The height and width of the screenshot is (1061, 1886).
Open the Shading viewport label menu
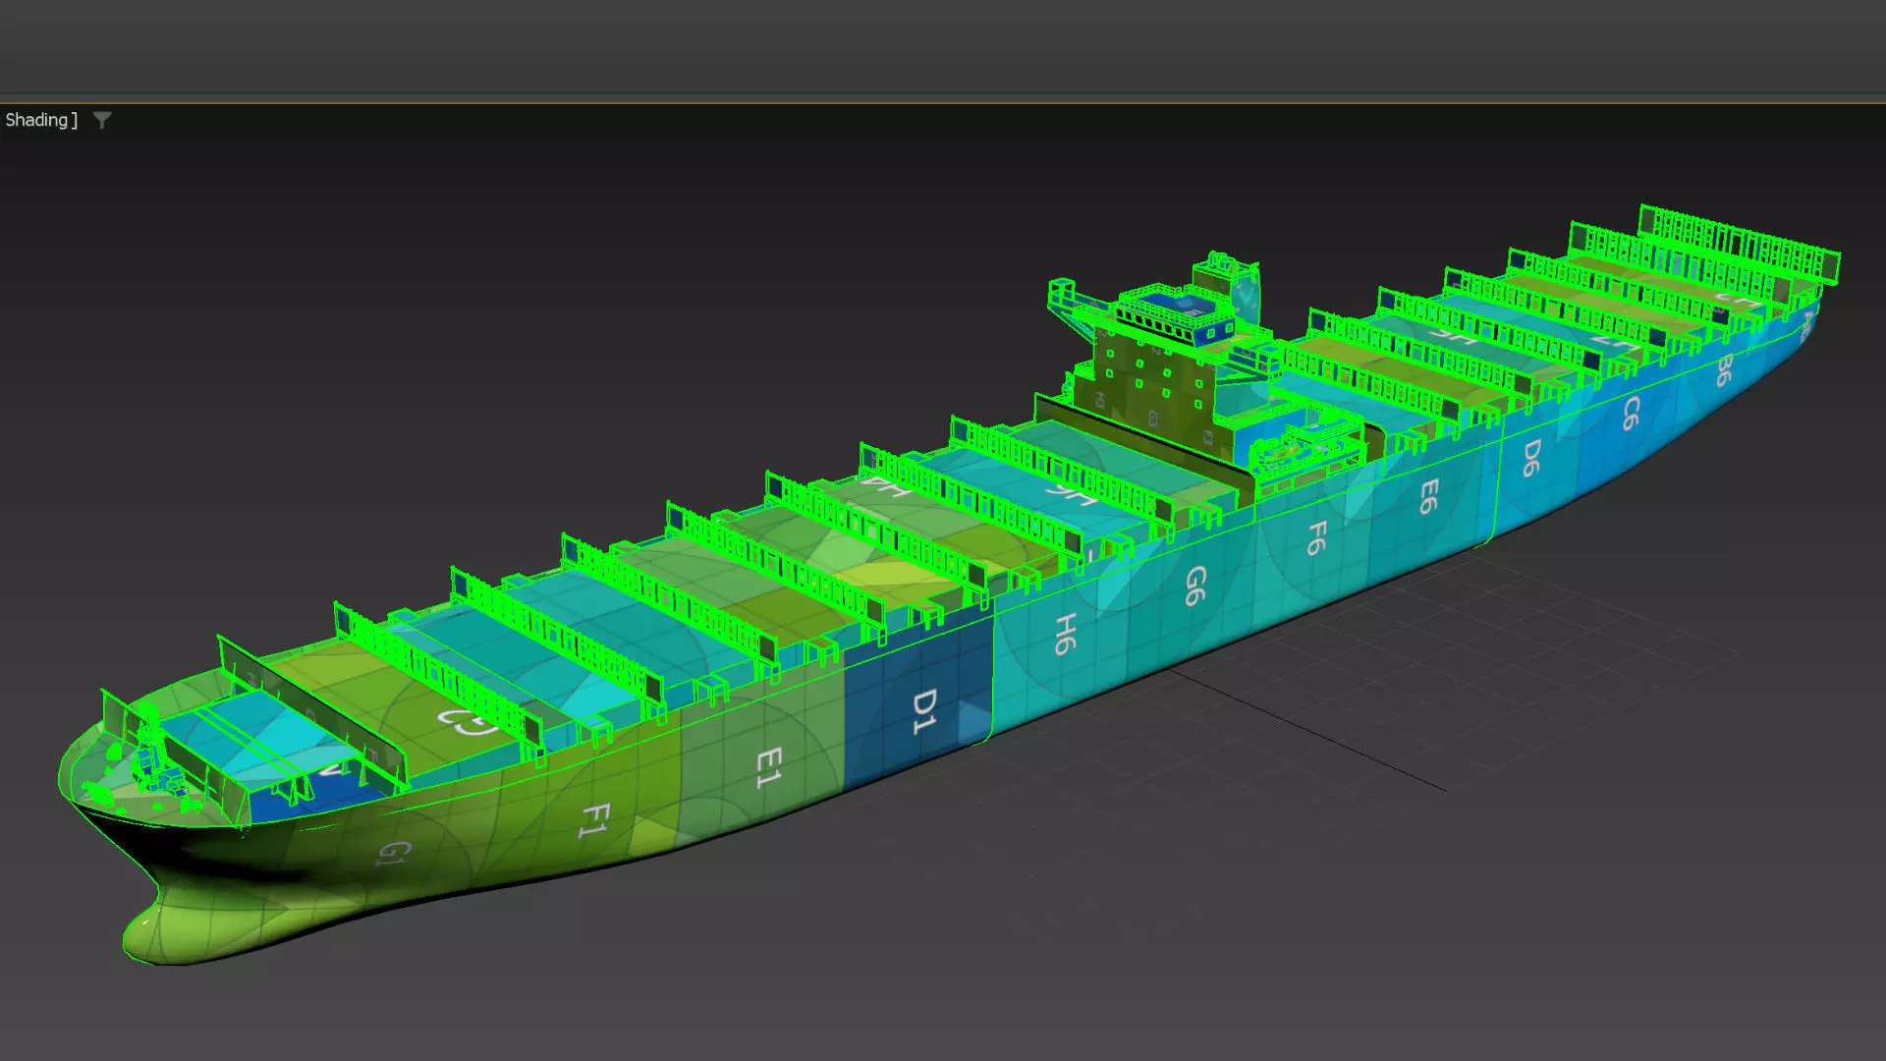coord(37,120)
